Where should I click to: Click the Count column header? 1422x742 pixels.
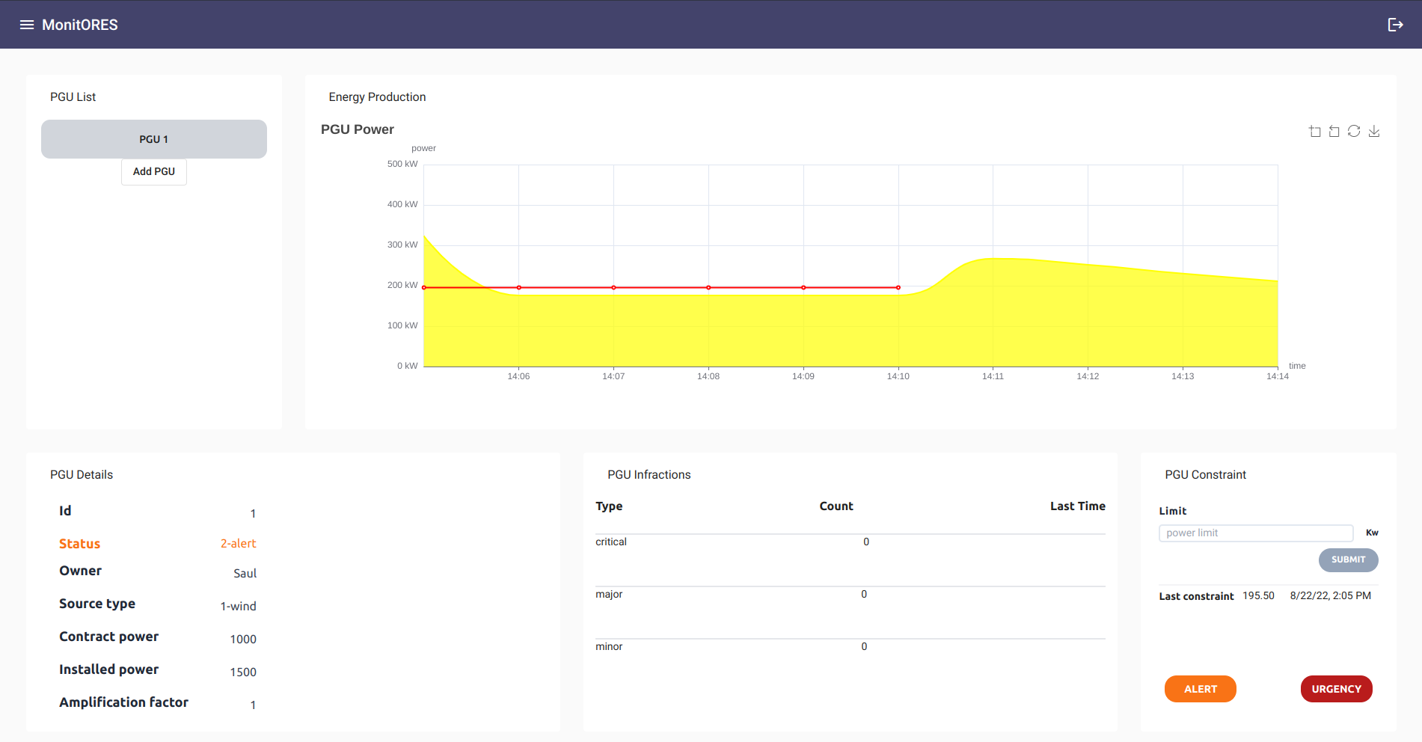click(836, 506)
